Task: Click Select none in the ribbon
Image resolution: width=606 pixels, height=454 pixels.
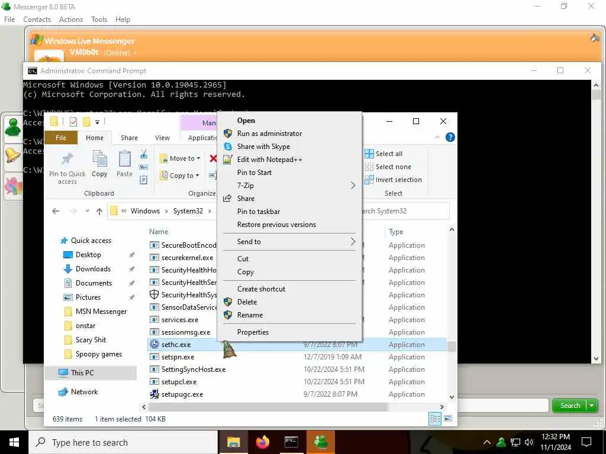Action: coord(388,167)
